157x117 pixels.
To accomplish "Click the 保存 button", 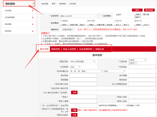I will (137, 10).
